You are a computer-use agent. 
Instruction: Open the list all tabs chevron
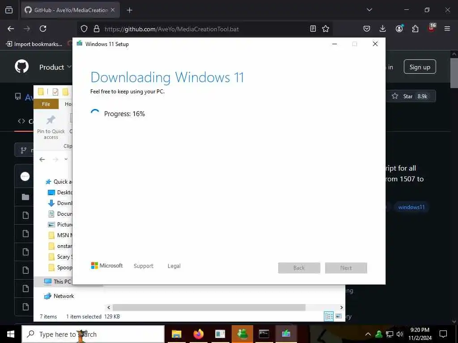tap(369, 10)
